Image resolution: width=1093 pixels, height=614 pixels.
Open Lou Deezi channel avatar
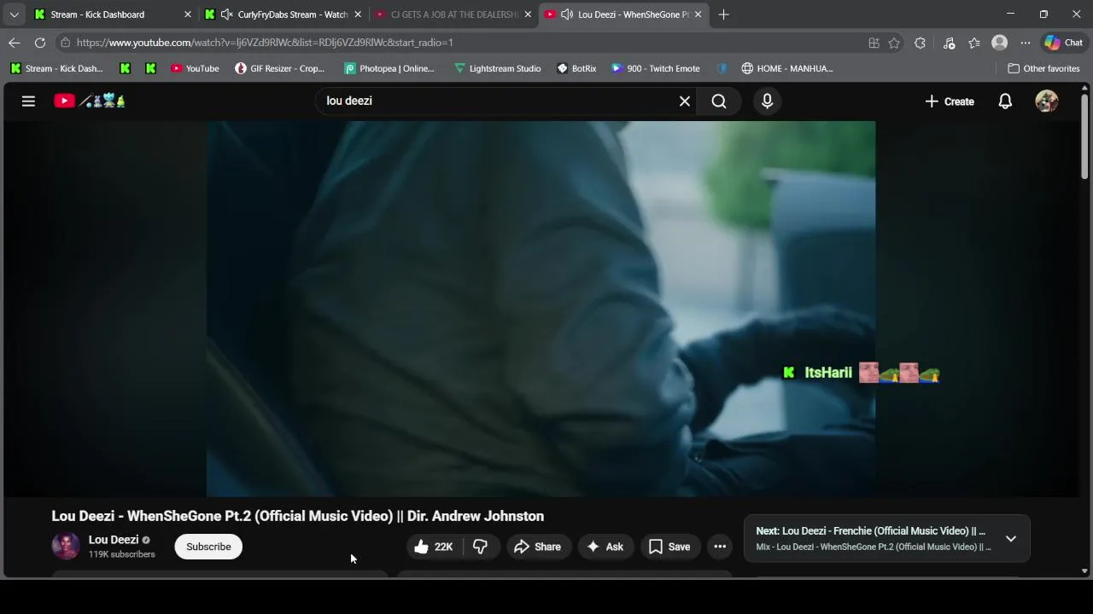point(66,546)
